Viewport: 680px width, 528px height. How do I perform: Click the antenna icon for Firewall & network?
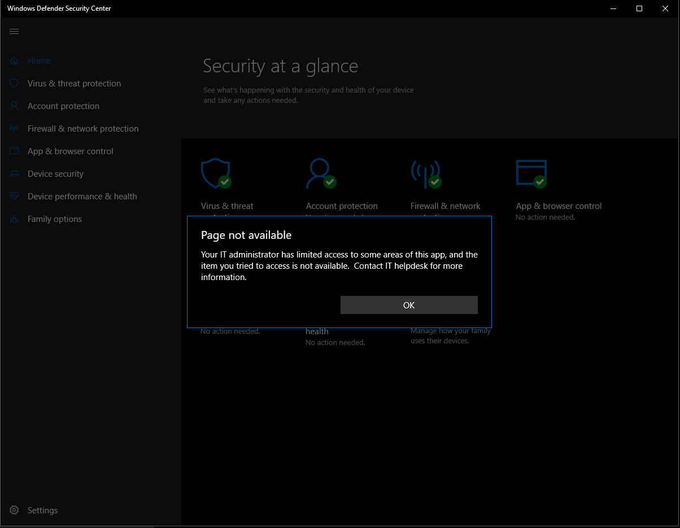(14, 129)
